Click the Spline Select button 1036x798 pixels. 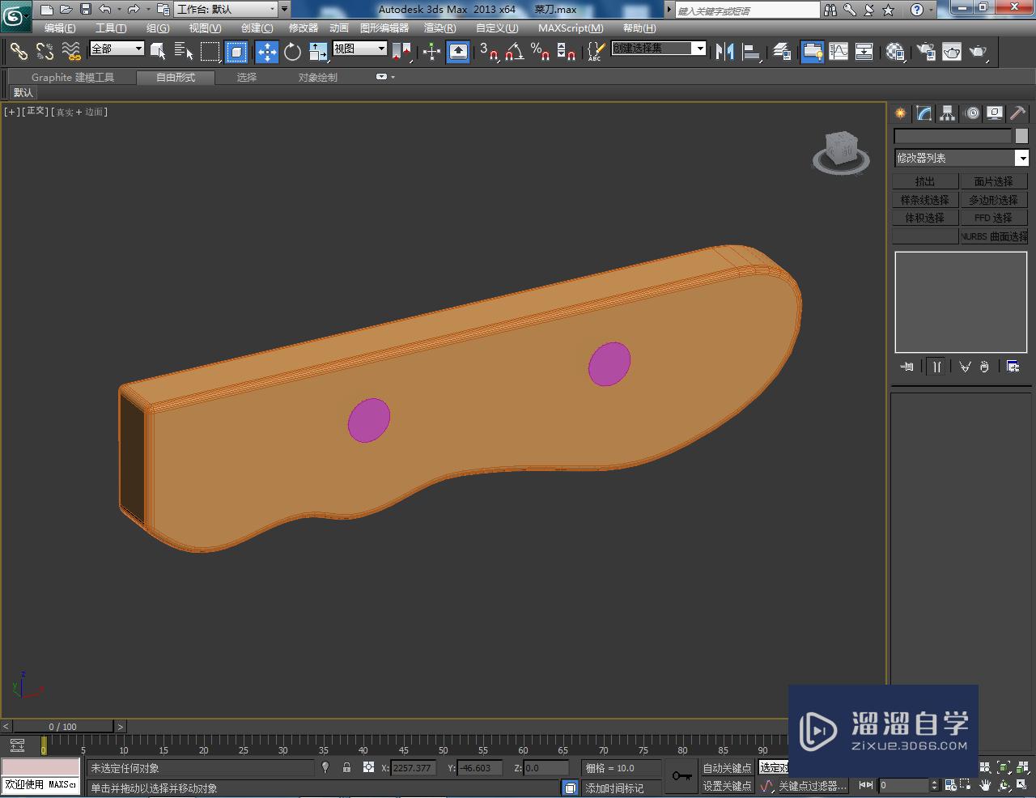click(x=925, y=200)
